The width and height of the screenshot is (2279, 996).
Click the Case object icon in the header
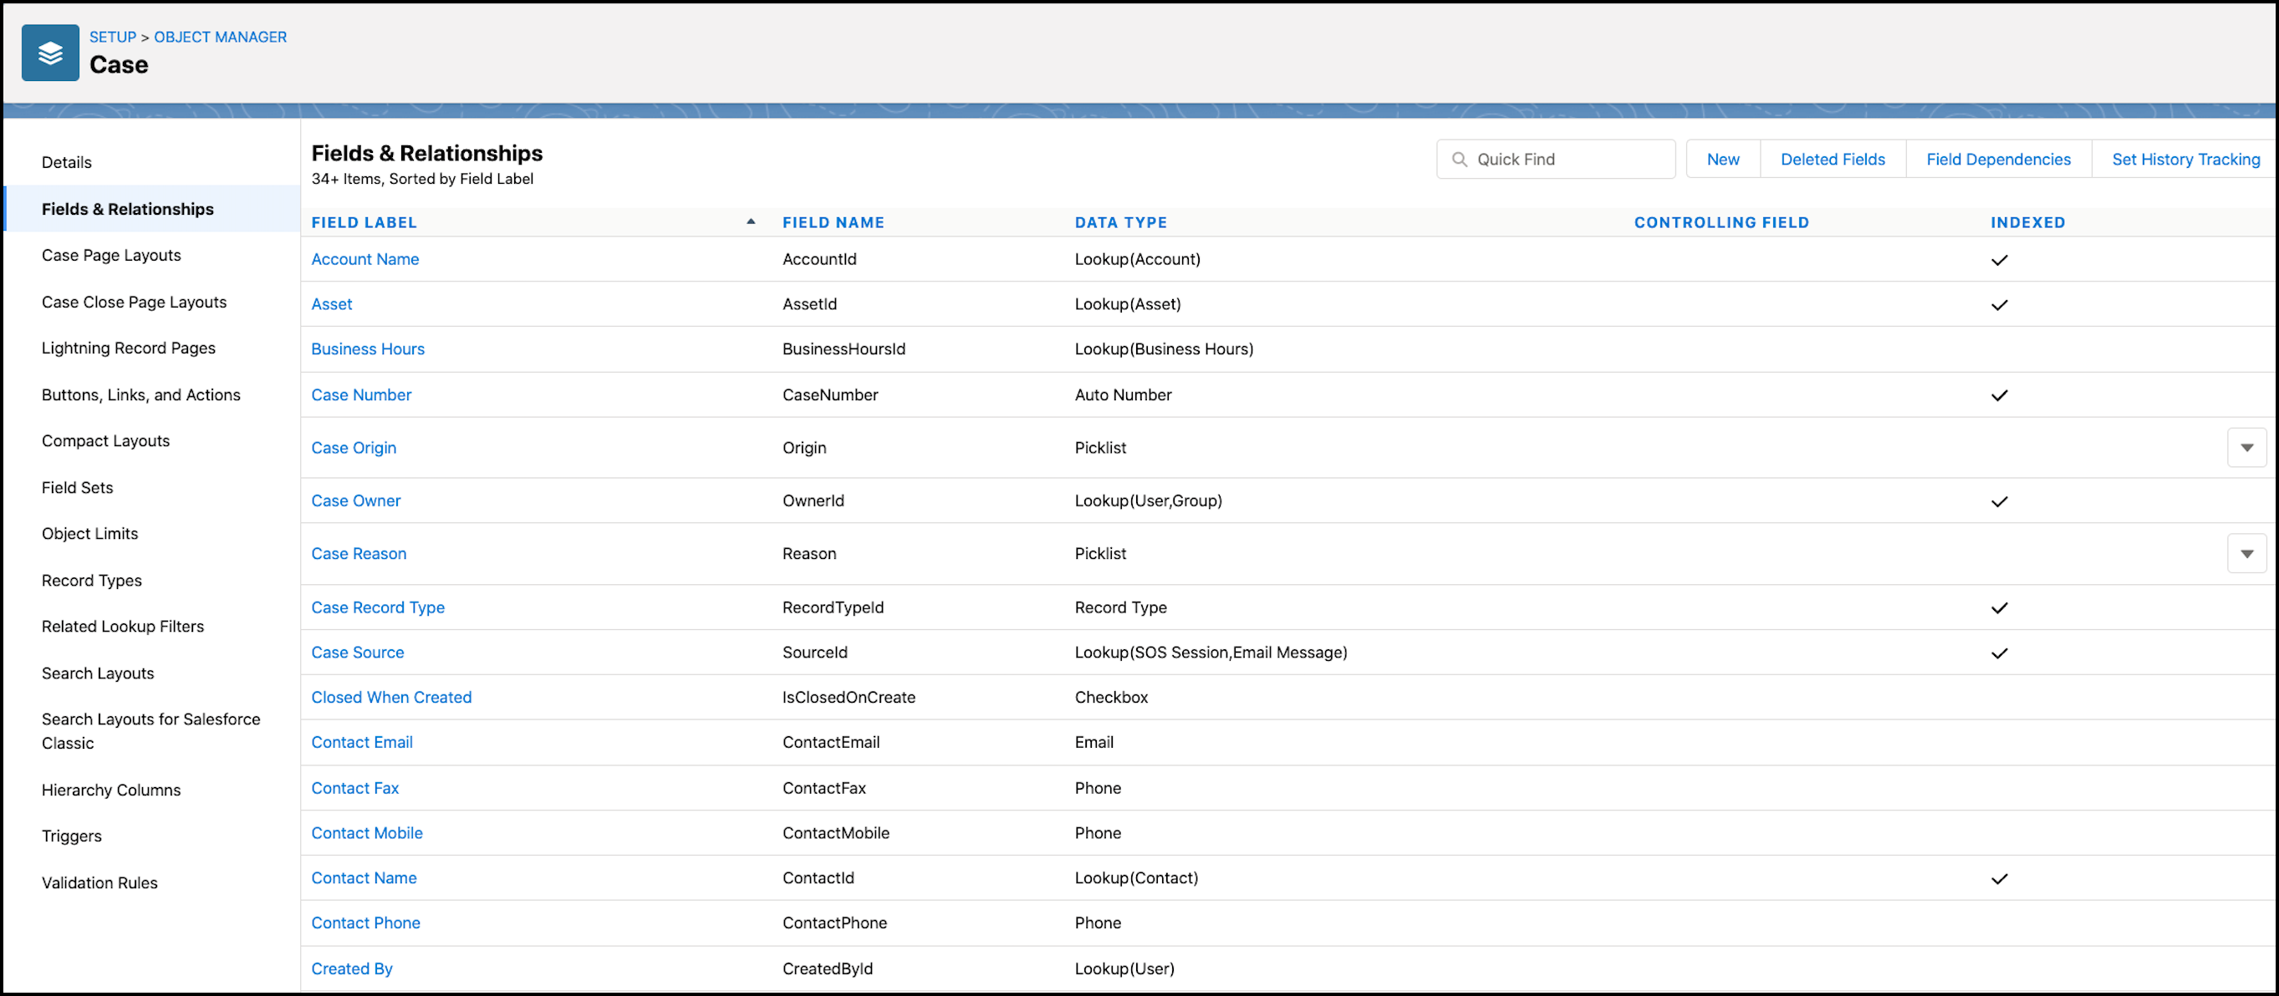click(x=49, y=52)
